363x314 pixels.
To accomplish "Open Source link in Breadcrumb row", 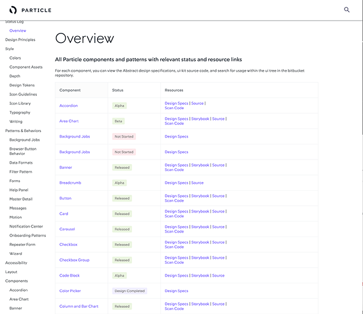I will click(x=198, y=183).
